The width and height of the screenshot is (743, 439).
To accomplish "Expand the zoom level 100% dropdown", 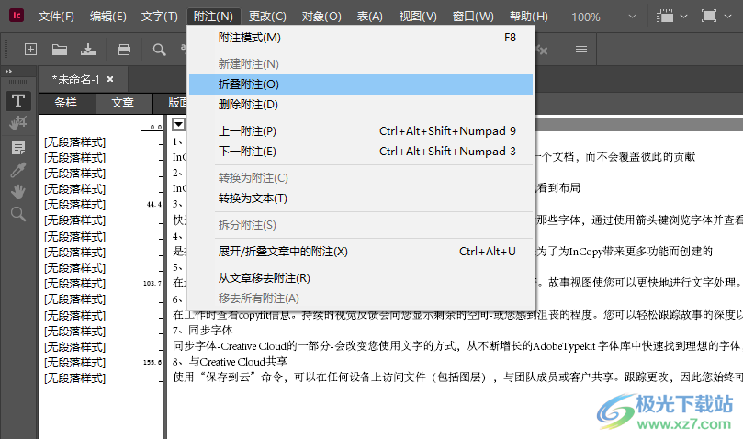I will (632, 17).
